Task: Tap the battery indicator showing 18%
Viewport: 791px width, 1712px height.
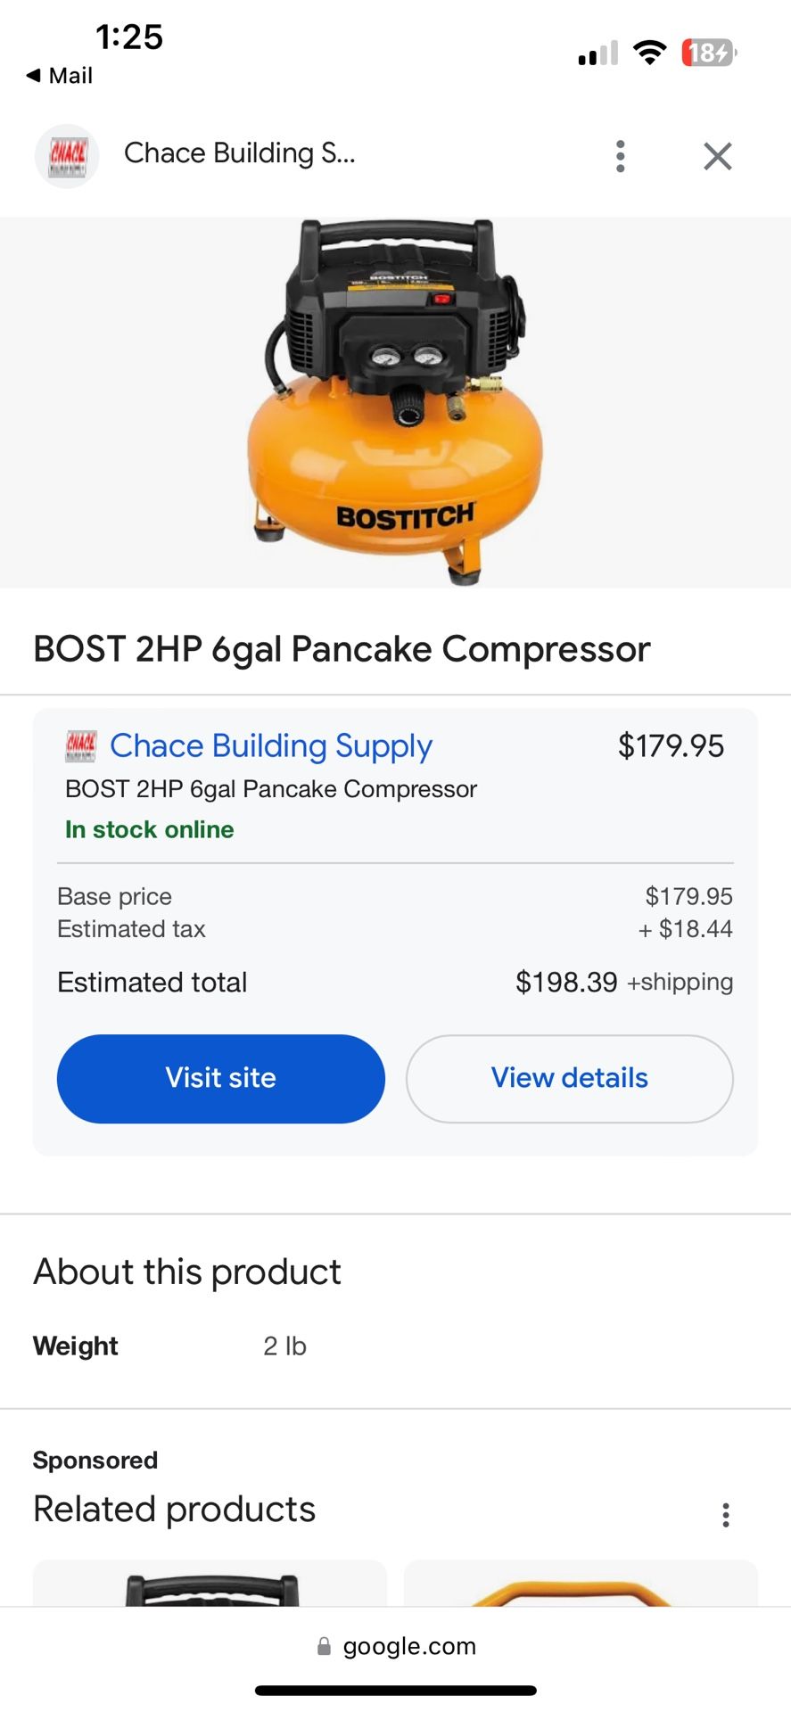Action: point(707,53)
